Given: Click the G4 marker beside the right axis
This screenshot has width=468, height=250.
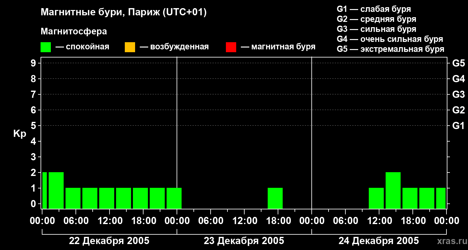Looking at the screenshot, I should (458, 79).
